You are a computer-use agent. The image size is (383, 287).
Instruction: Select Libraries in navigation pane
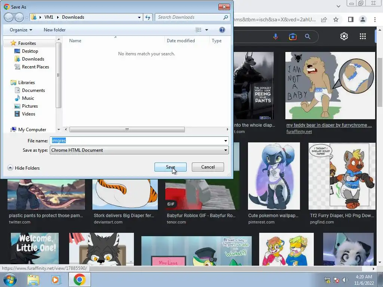pyautogui.click(x=27, y=83)
